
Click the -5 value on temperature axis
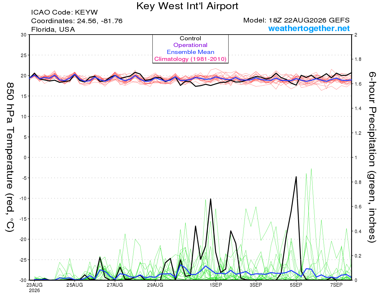(x=24, y=178)
